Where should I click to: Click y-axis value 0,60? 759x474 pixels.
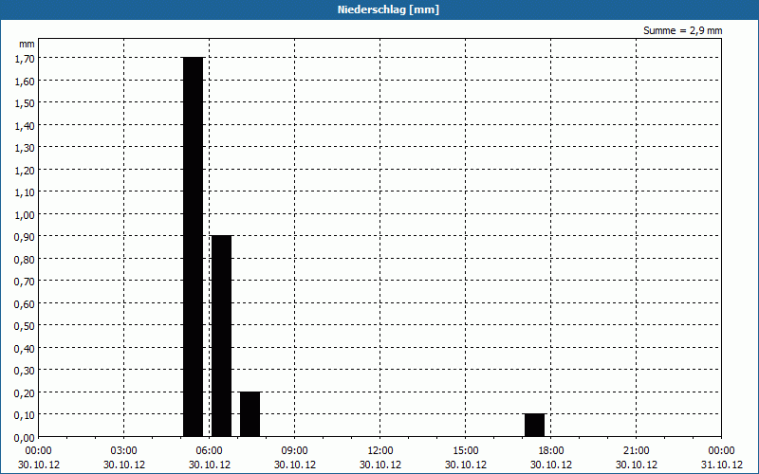pyautogui.click(x=25, y=303)
